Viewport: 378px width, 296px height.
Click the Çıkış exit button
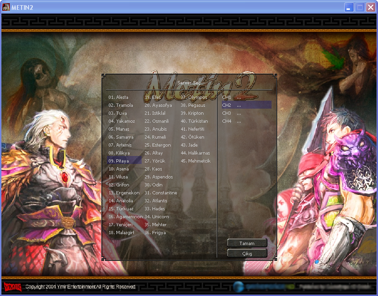click(x=247, y=253)
